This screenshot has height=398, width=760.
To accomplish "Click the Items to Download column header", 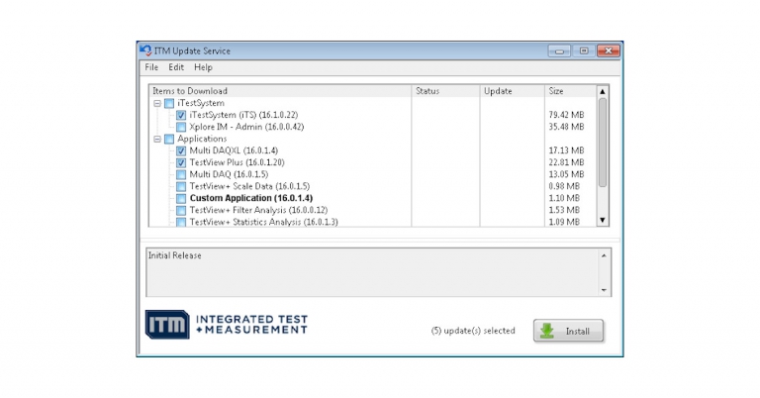I will pos(280,91).
